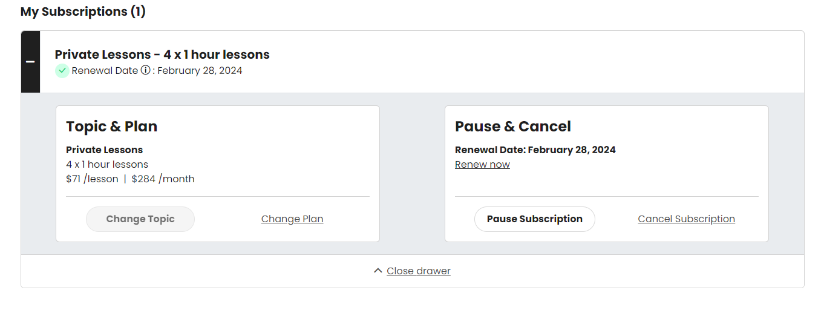
Task: Click the chevron-up arrow beside Close drawer
Action: click(x=378, y=271)
